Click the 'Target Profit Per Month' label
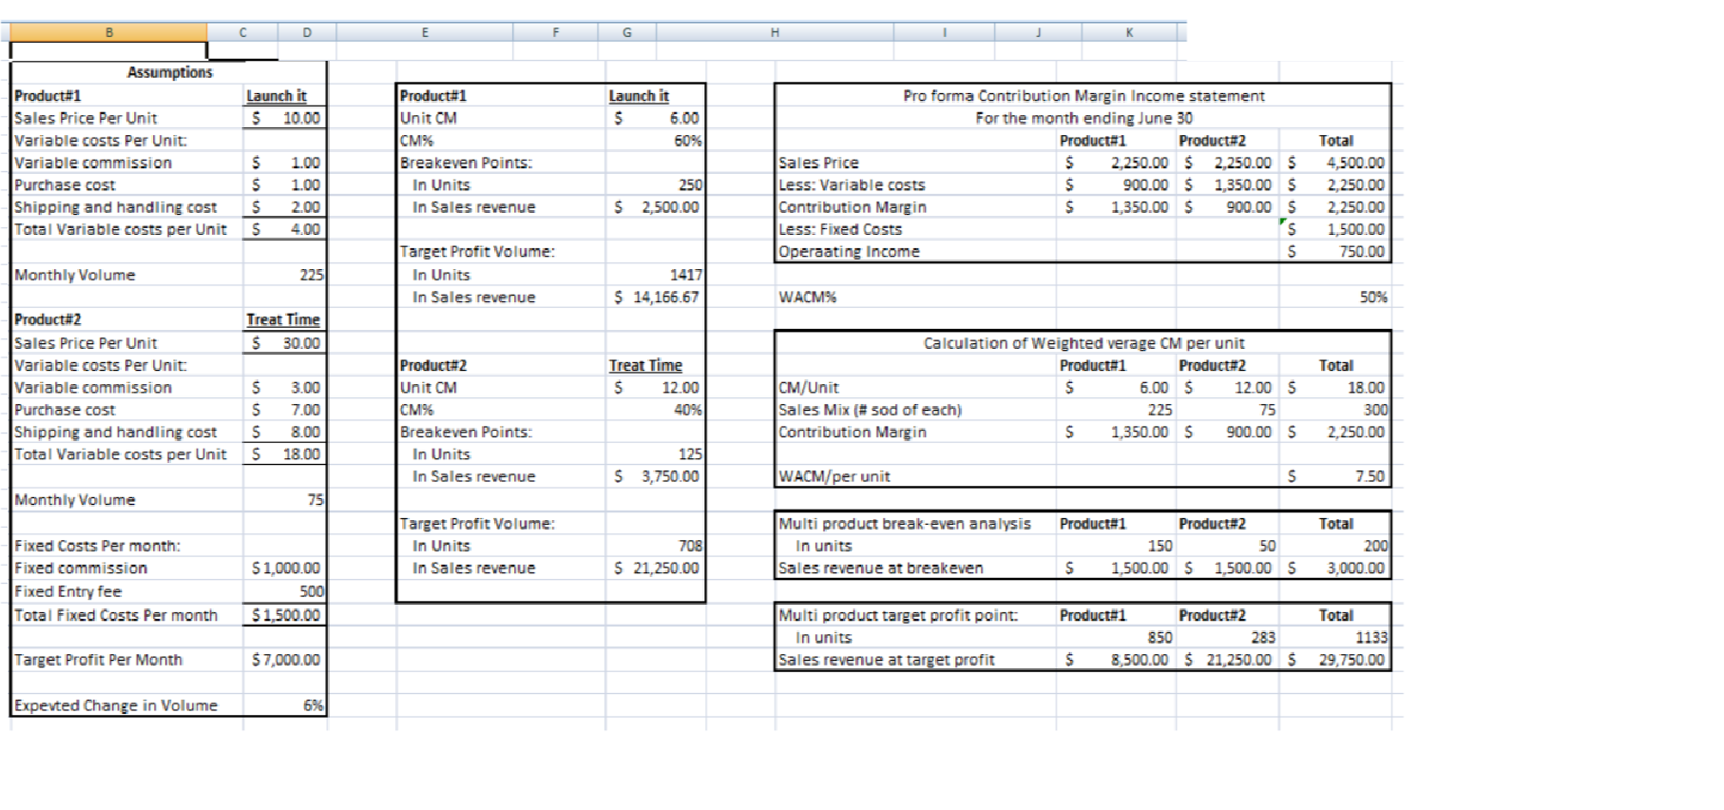1724x810 pixels. (x=98, y=660)
